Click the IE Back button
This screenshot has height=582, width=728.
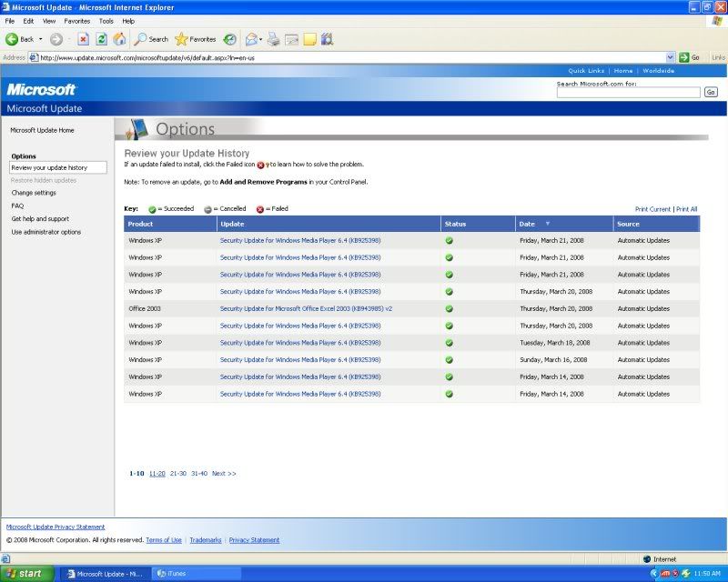[x=19, y=39]
